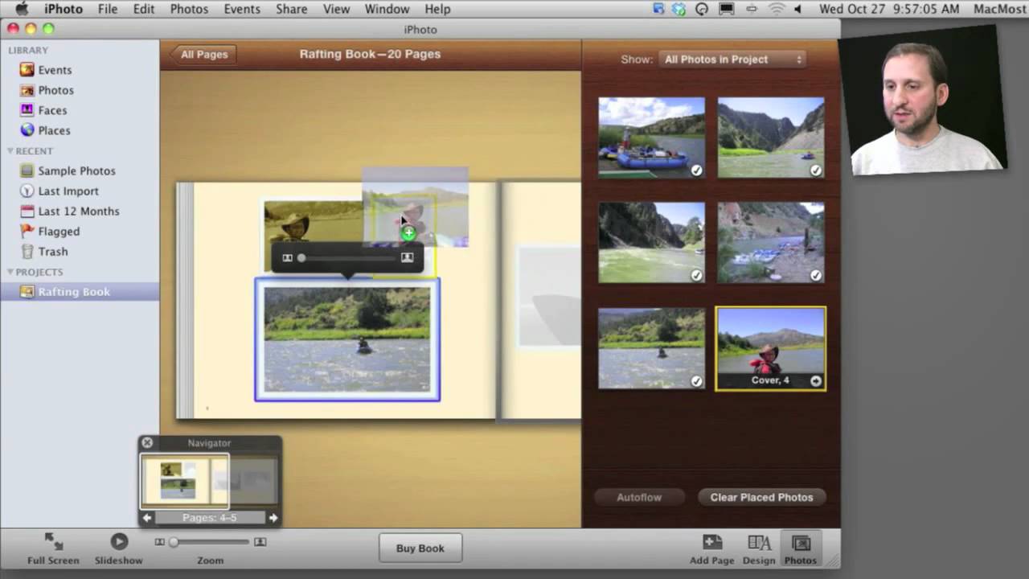Open the Events menu
The width and height of the screenshot is (1029, 579).
[242, 9]
